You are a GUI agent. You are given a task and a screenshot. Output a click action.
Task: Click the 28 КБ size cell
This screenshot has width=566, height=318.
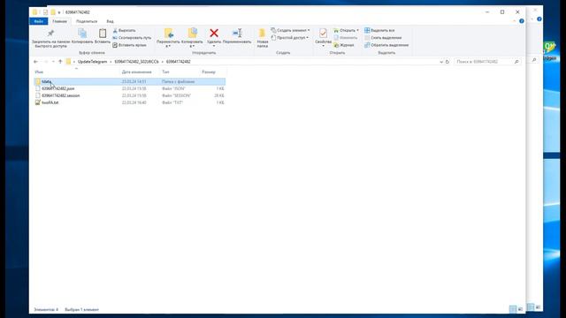click(219, 95)
